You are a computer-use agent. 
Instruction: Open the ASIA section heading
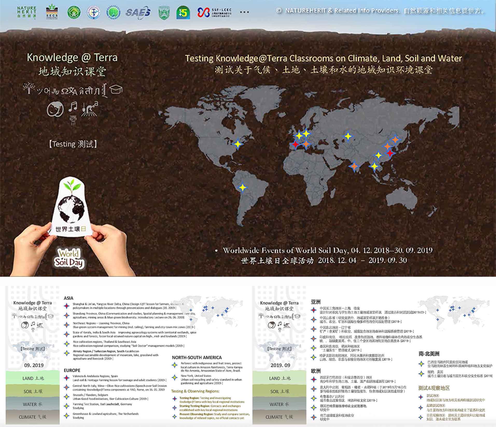pos(68,298)
